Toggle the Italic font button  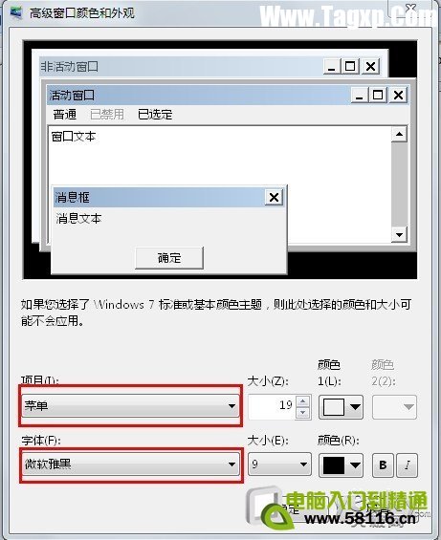coord(408,464)
